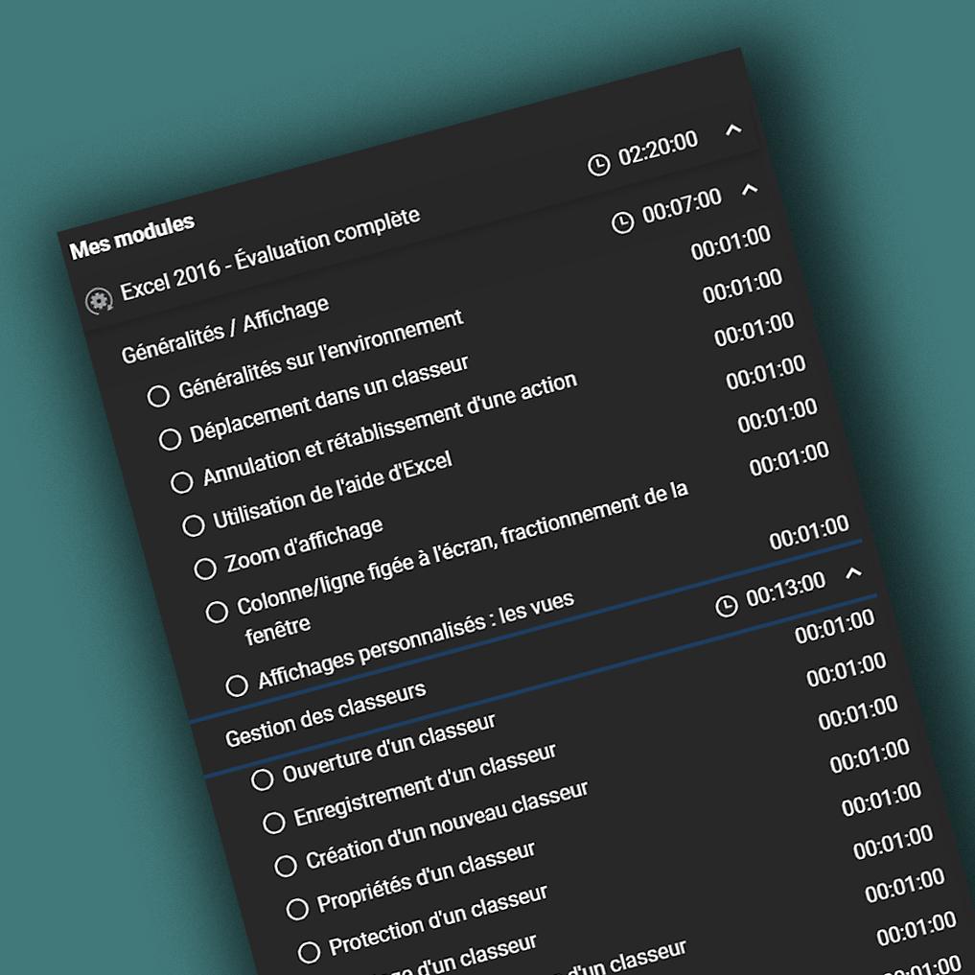The height and width of the screenshot is (975, 975).
Task: Select the circle for Enregistrement d'un classeur
Action: click(x=274, y=823)
